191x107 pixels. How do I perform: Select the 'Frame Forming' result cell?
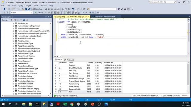[77, 84]
